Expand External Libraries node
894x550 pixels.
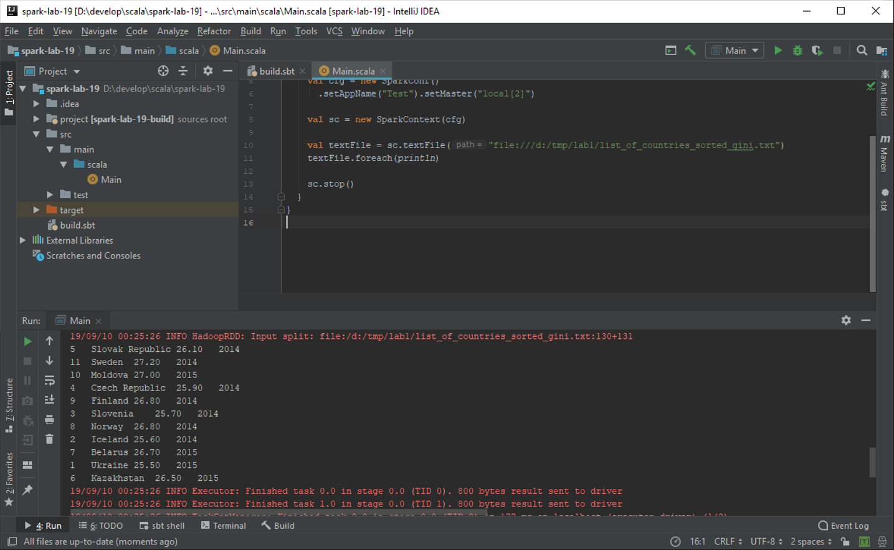click(x=23, y=240)
